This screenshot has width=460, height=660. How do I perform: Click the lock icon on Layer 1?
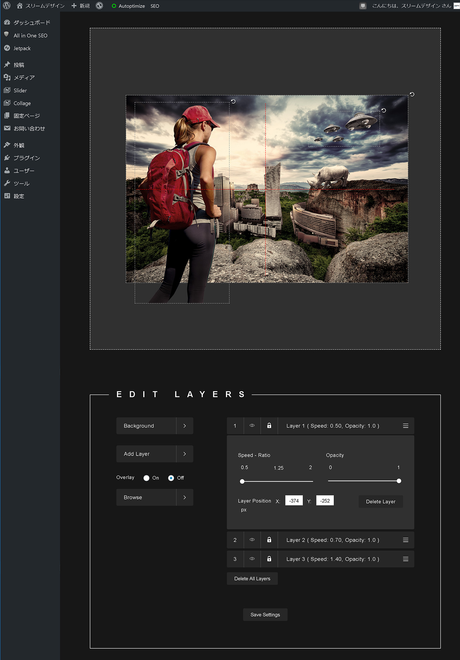click(269, 426)
